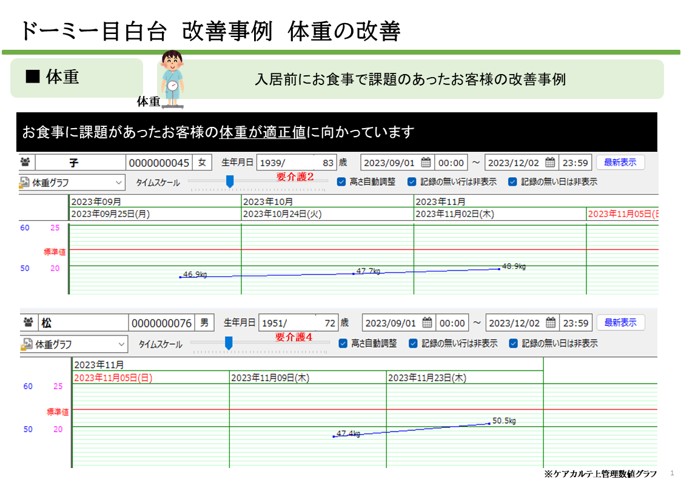Click the ID field 0000000045
The width and height of the screenshot is (681, 482).
pyautogui.click(x=159, y=163)
